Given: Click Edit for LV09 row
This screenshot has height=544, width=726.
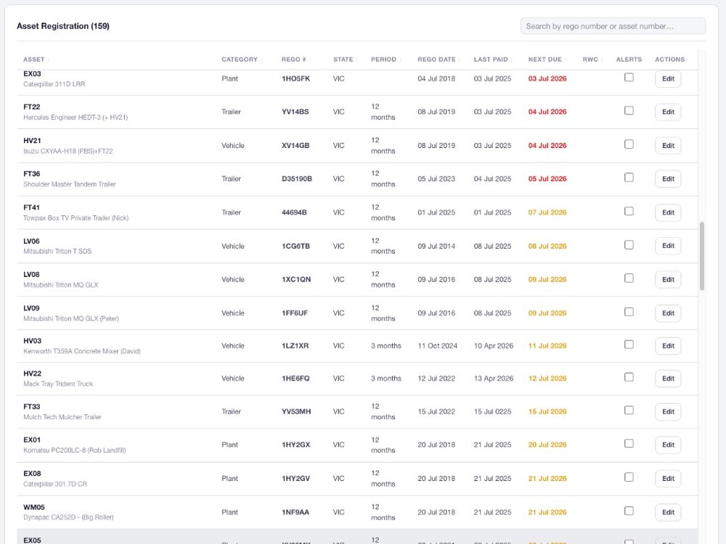Looking at the screenshot, I should click(668, 313).
